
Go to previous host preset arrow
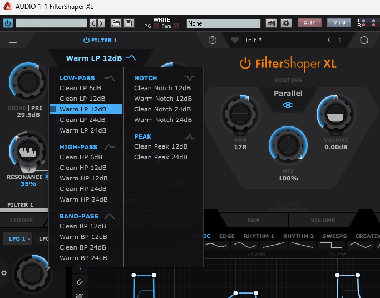93,23
